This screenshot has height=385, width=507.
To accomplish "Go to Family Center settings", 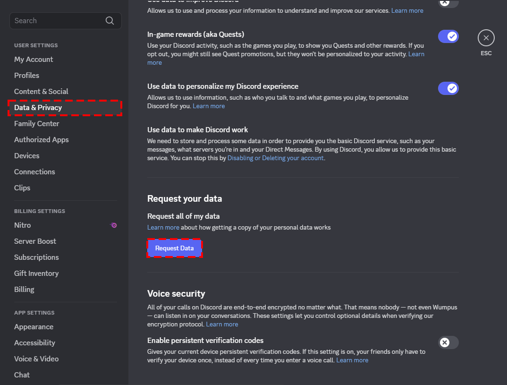I will pyautogui.click(x=36, y=123).
